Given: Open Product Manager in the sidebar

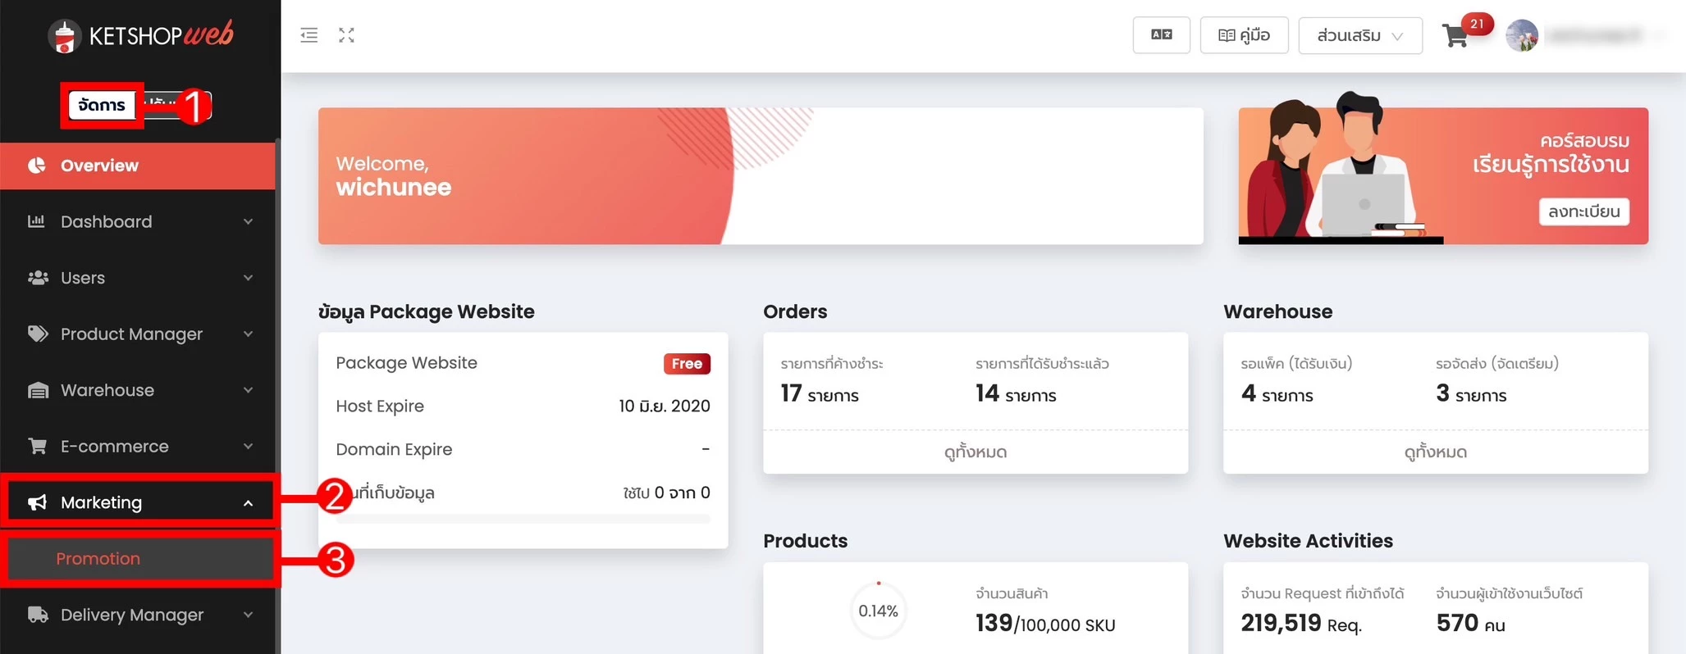Looking at the screenshot, I should pyautogui.click(x=131, y=334).
